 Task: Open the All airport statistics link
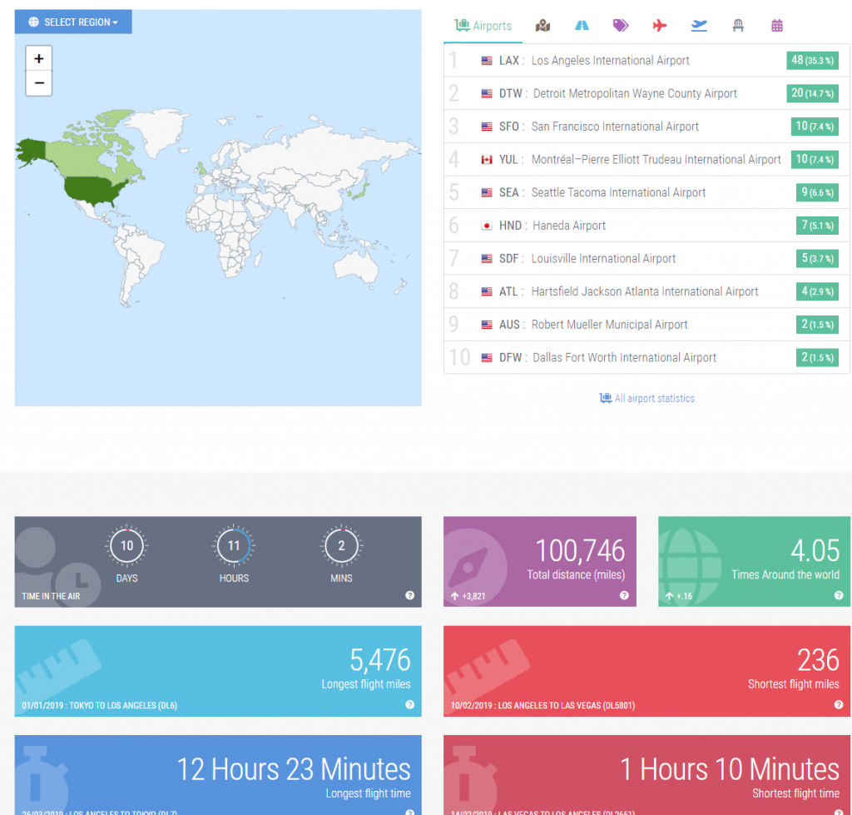pyautogui.click(x=646, y=399)
